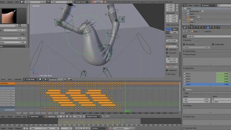The image size is (231, 130).
Task: Click the red auto-keyframe record button
Action: [110, 129]
